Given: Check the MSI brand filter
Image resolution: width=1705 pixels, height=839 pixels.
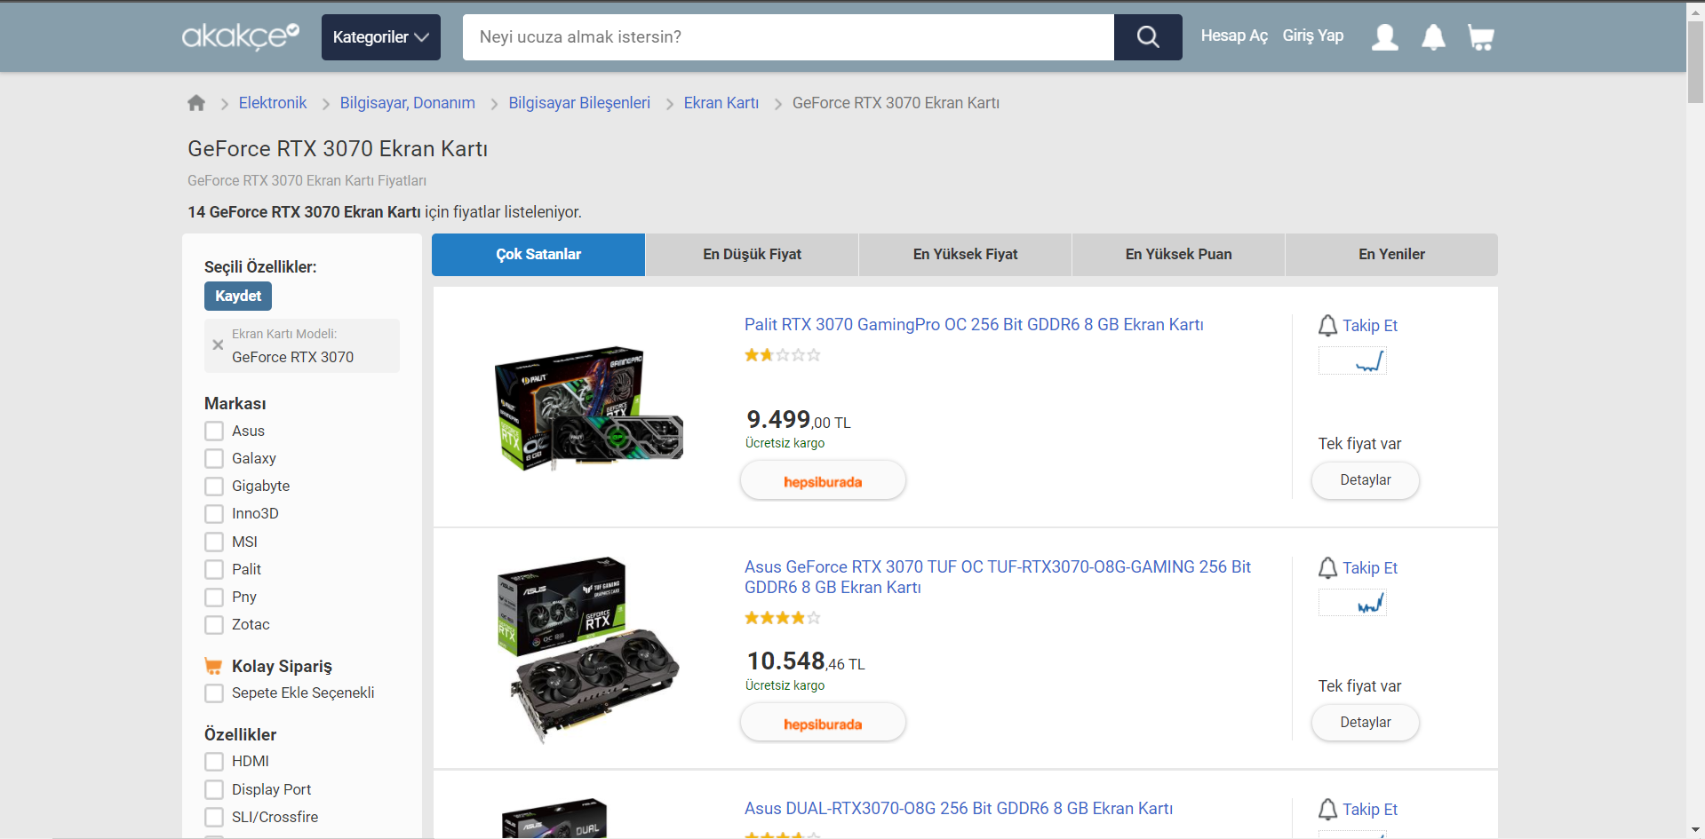Looking at the screenshot, I should 214,542.
